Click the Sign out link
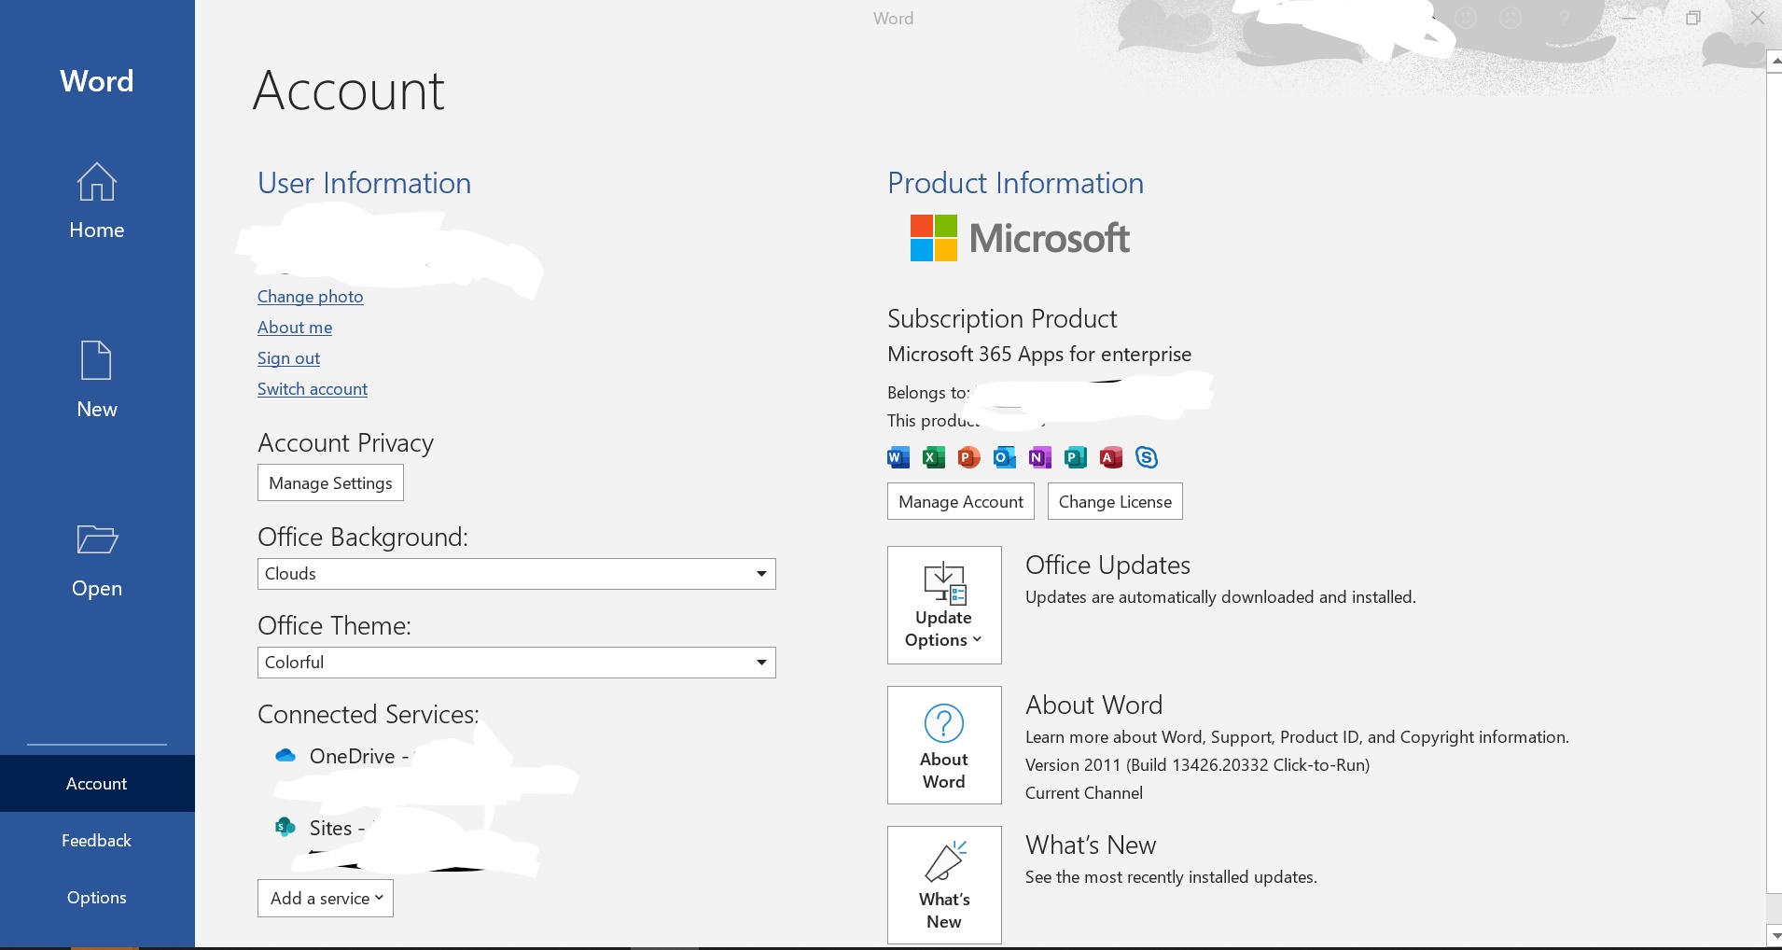The height and width of the screenshot is (950, 1782). [x=289, y=358]
